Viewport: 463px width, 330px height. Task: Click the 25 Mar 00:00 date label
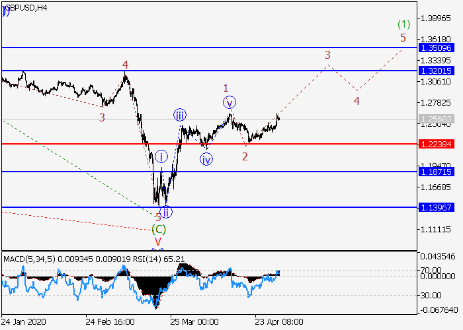[194, 322]
